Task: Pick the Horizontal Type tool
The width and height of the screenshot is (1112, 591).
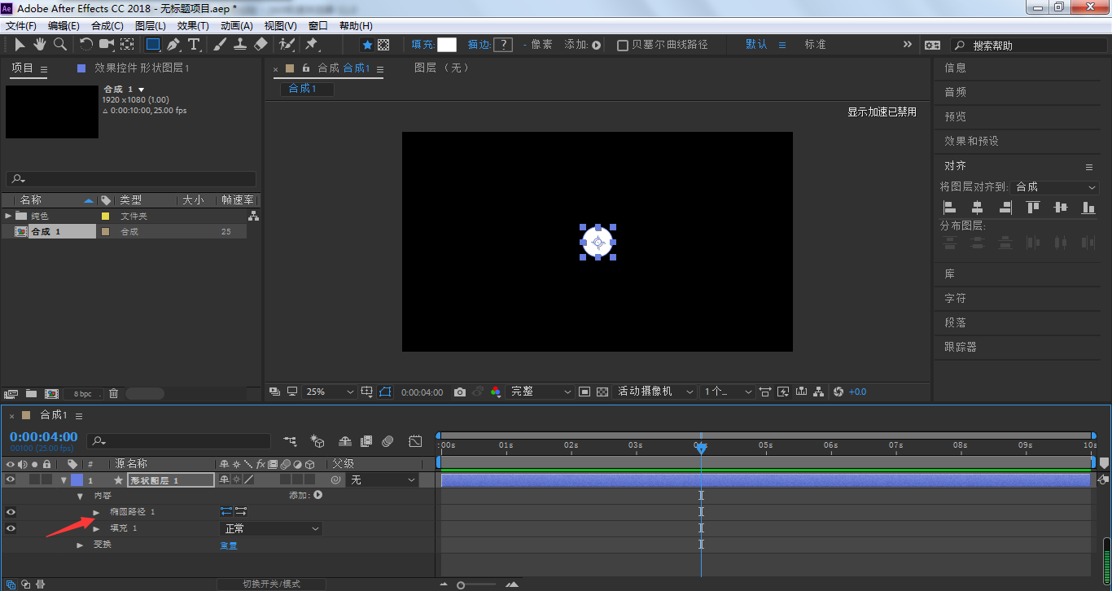Action: click(x=194, y=45)
